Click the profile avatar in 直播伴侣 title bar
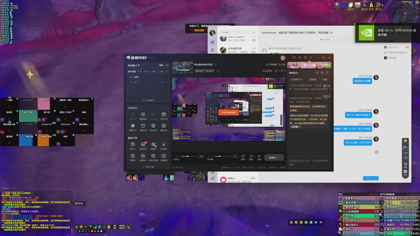 click(283, 58)
